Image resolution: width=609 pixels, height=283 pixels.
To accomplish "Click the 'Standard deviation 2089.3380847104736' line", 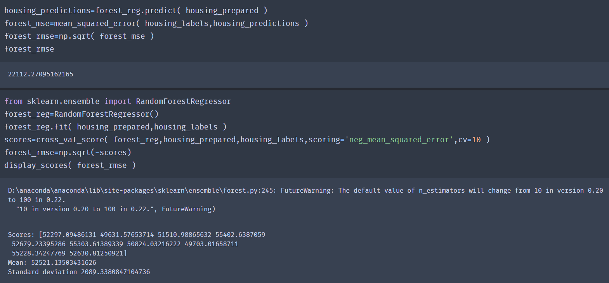I will pos(79,272).
